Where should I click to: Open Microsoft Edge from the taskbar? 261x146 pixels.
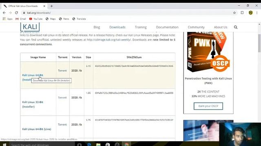click(x=89, y=144)
